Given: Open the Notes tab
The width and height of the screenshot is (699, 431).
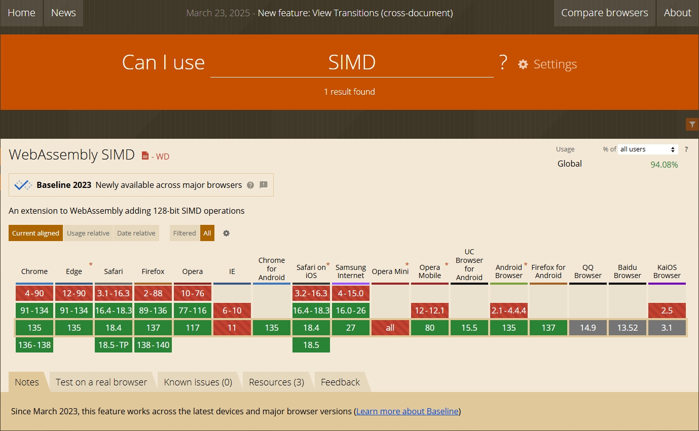Looking at the screenshot, I should (x=27, y=382).
